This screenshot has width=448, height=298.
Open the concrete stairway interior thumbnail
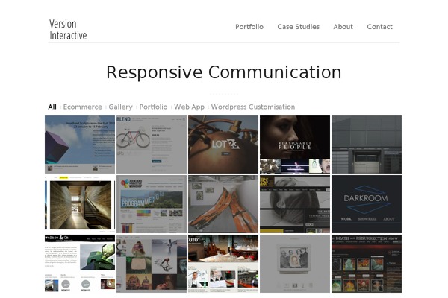point(80,204)
